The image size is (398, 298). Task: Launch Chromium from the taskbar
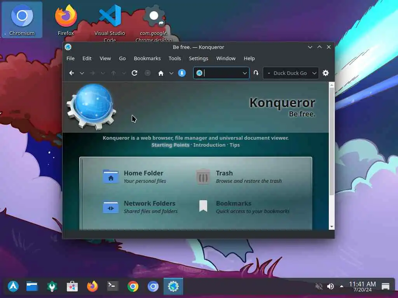pos(153,286)
